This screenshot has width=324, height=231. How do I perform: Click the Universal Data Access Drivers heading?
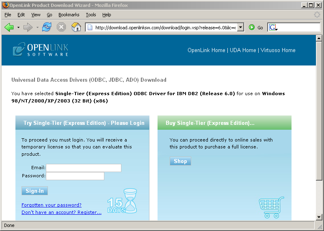pos(89,80)
